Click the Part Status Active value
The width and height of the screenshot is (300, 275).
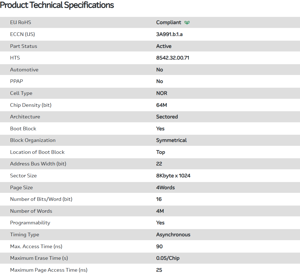(164, 46)
